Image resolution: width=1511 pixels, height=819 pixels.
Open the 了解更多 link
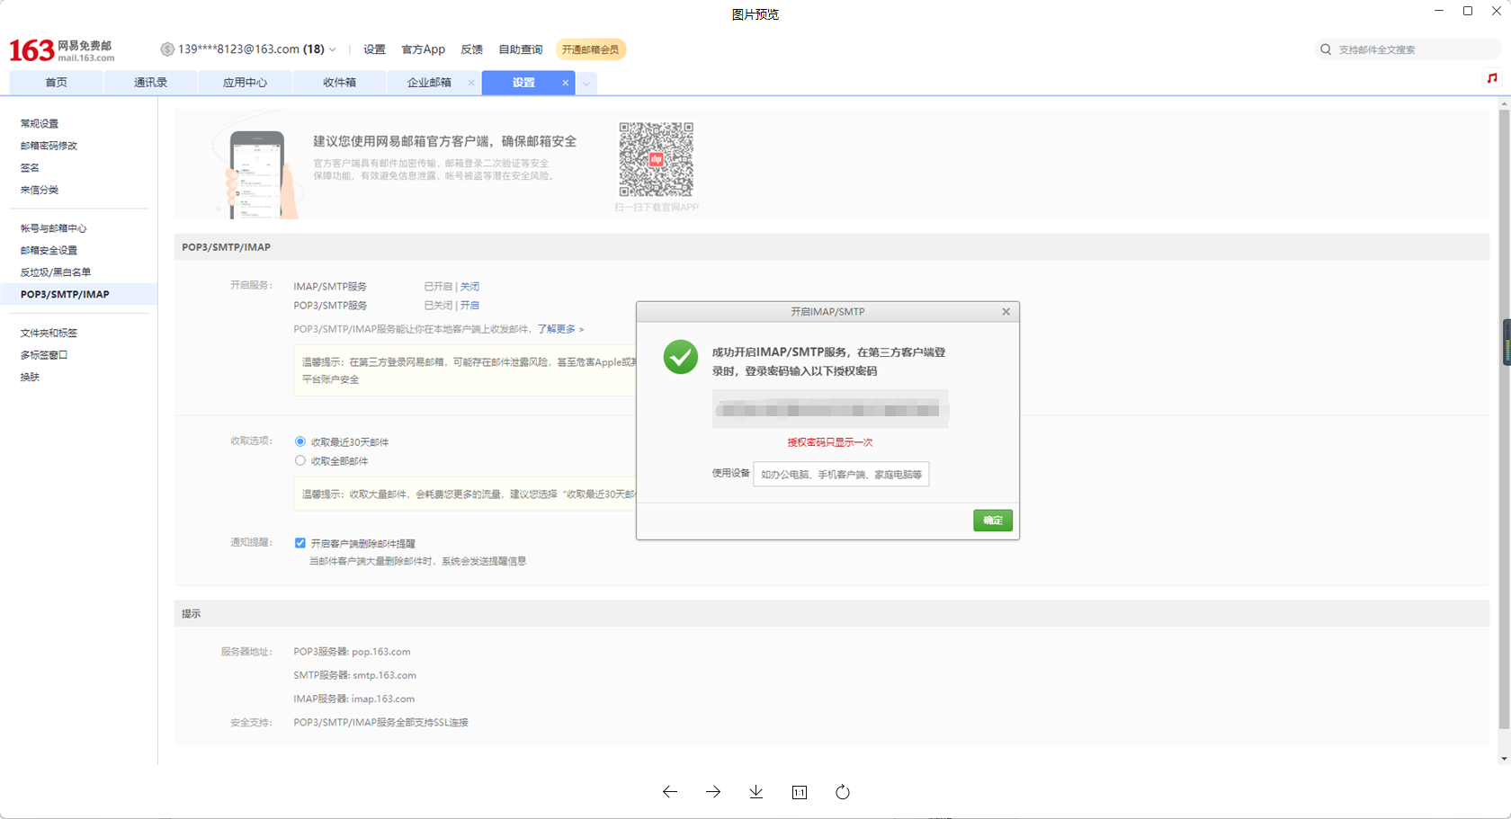click(560, 329)
